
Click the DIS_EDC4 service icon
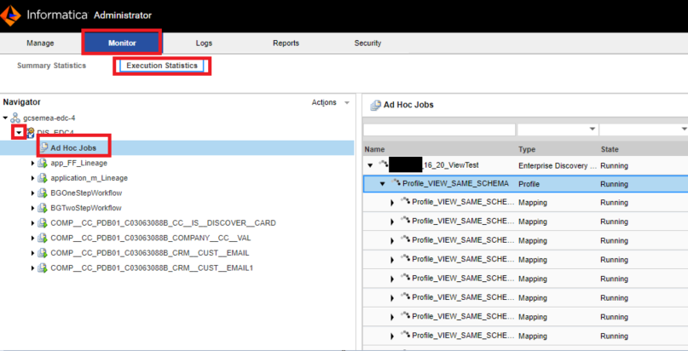[31, 132]
